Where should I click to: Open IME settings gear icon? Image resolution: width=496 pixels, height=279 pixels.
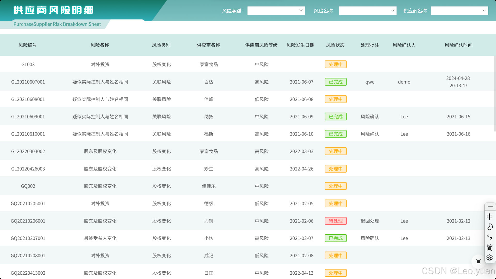click(490, 258)
